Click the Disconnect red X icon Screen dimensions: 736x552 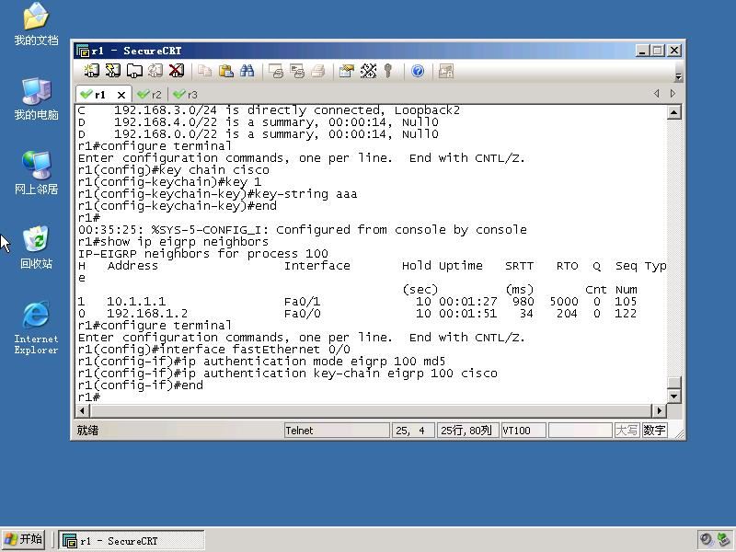[177, 71]
